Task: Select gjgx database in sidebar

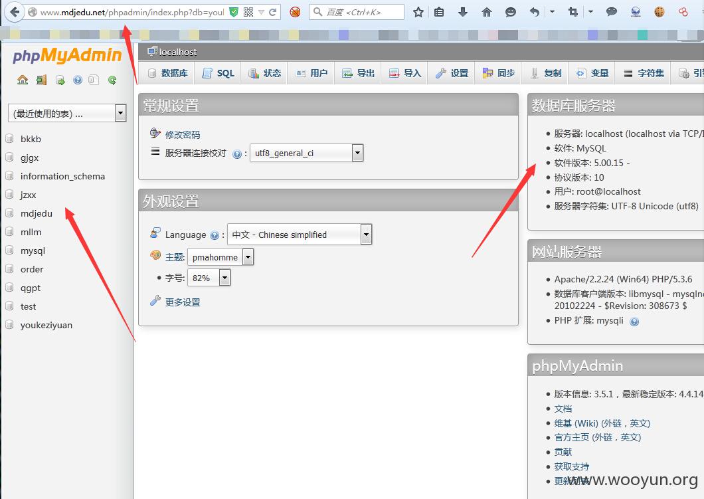Action: click(30, 157)
